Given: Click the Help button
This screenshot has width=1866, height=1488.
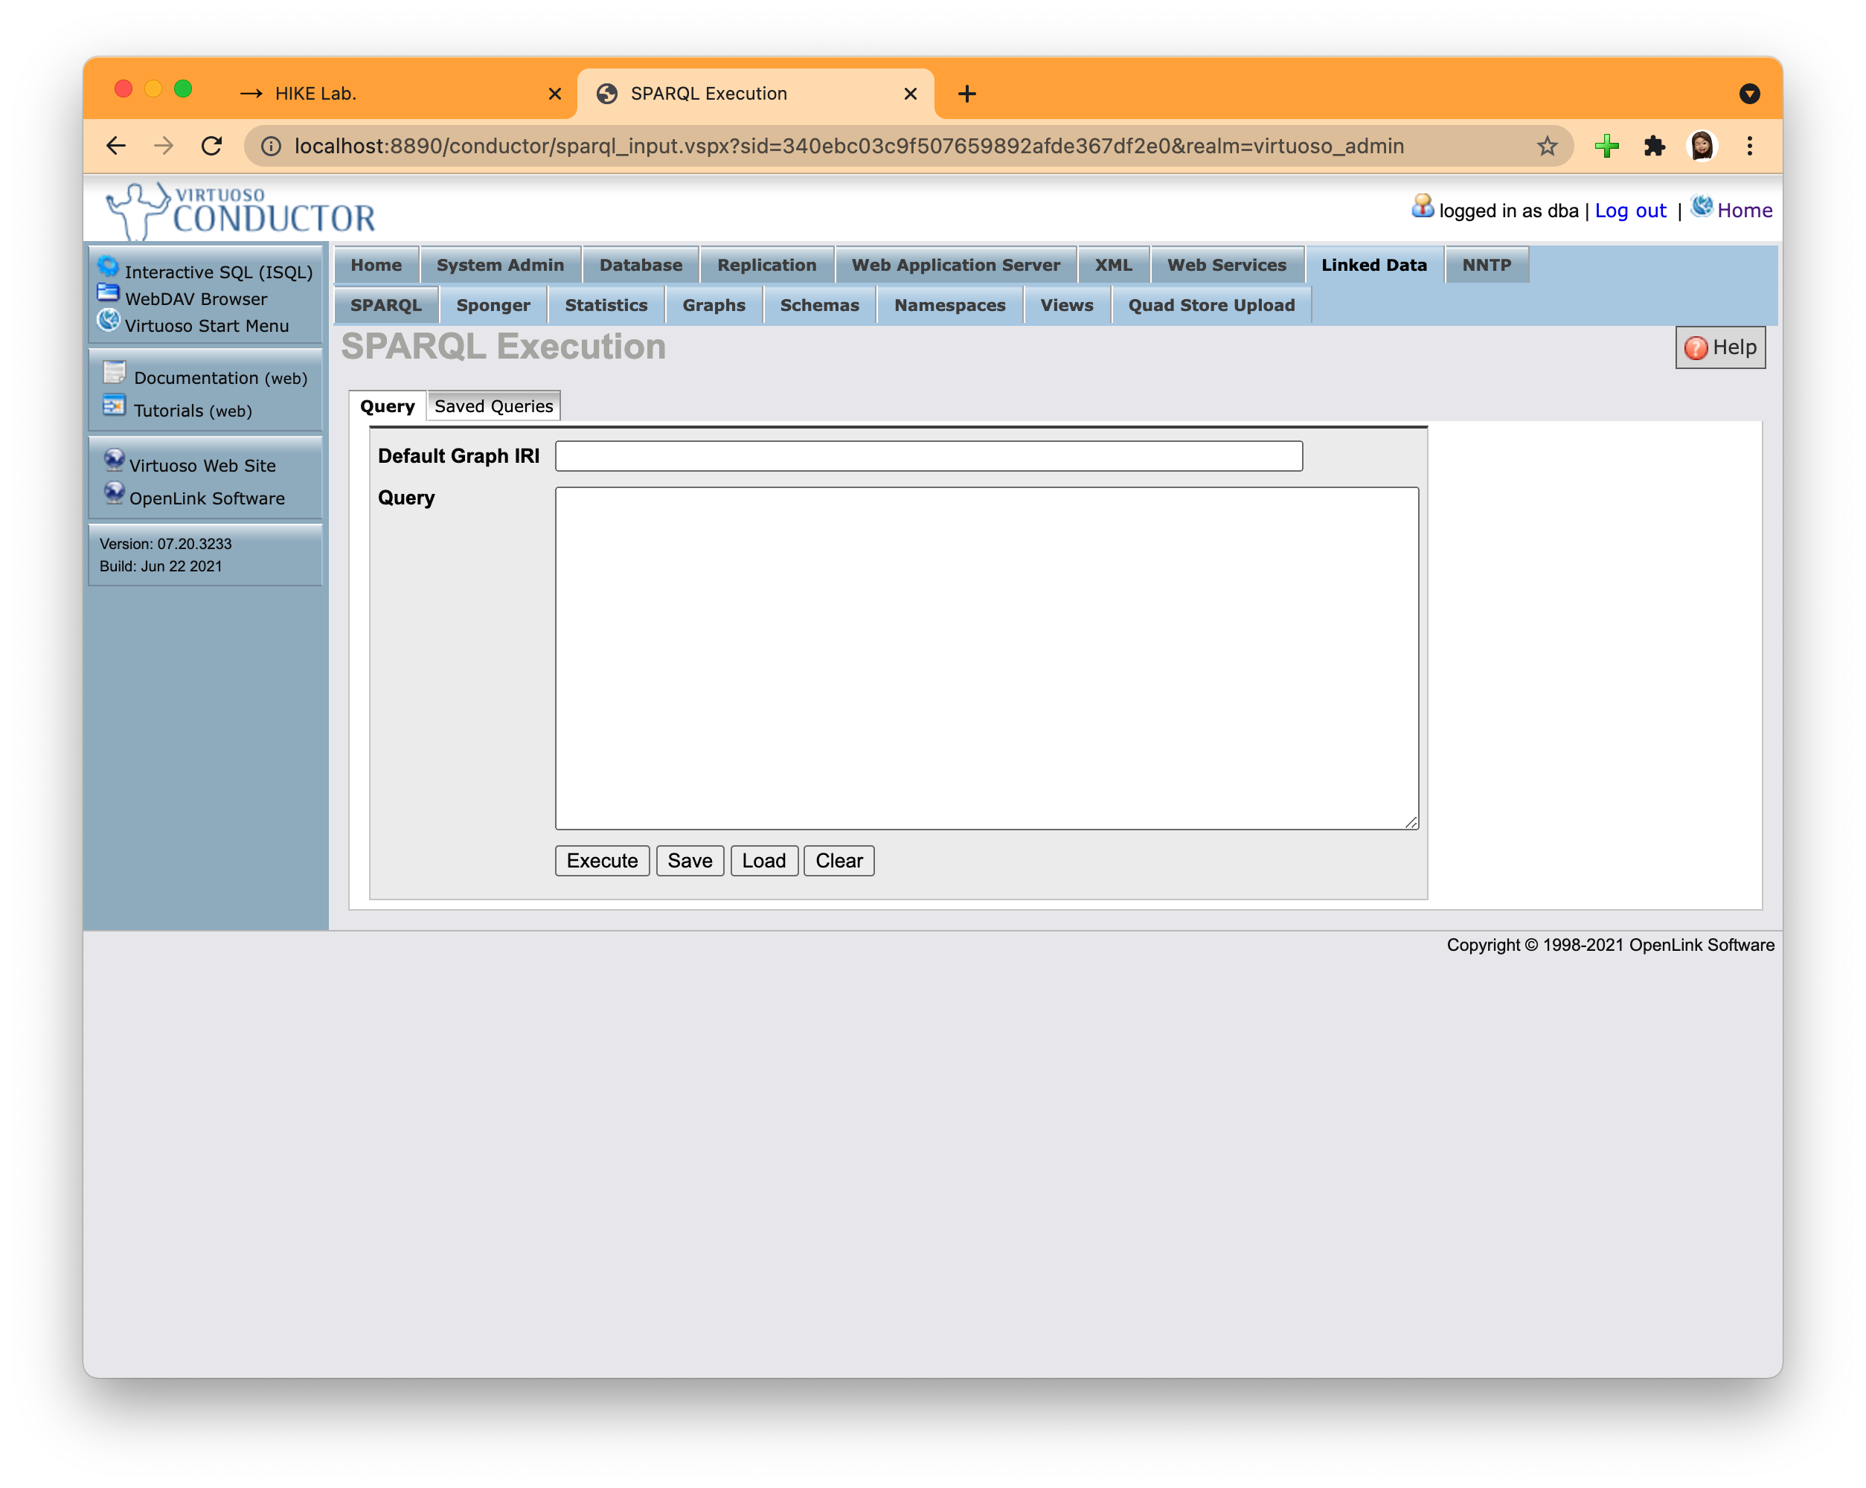Looking at the screenshot, I should pos(1719,347).
